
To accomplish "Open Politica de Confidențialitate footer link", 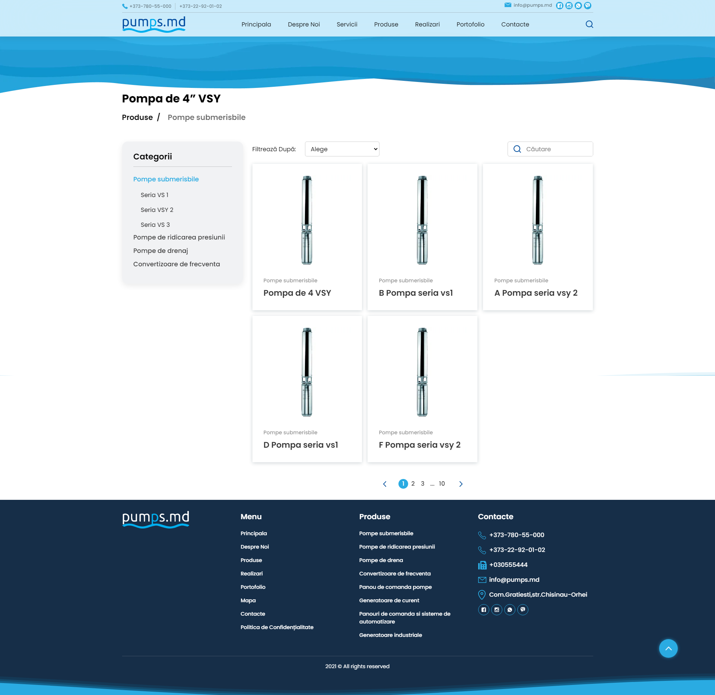I will [277, 627].
